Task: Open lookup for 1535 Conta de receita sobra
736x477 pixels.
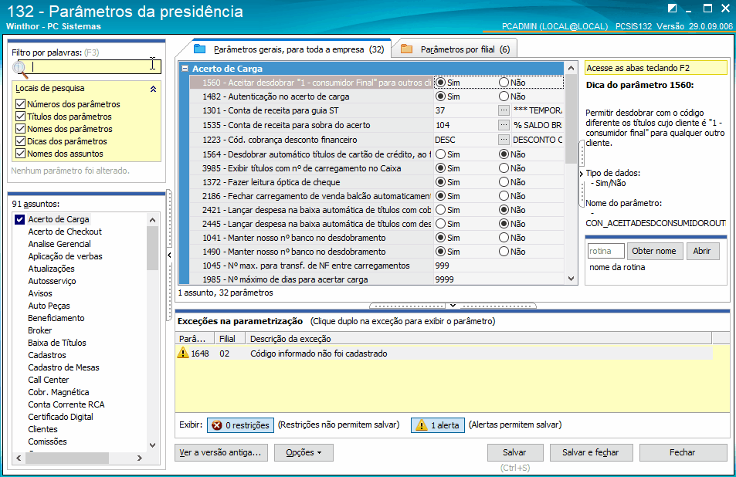Action: (x=504, y=125)
